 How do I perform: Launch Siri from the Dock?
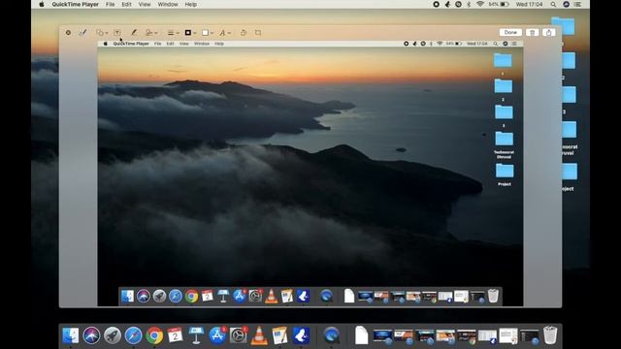pos(91,335)
